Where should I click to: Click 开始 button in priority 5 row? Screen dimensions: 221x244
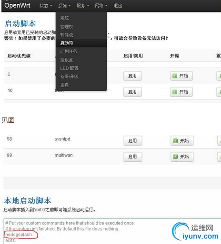coord(181,76)
